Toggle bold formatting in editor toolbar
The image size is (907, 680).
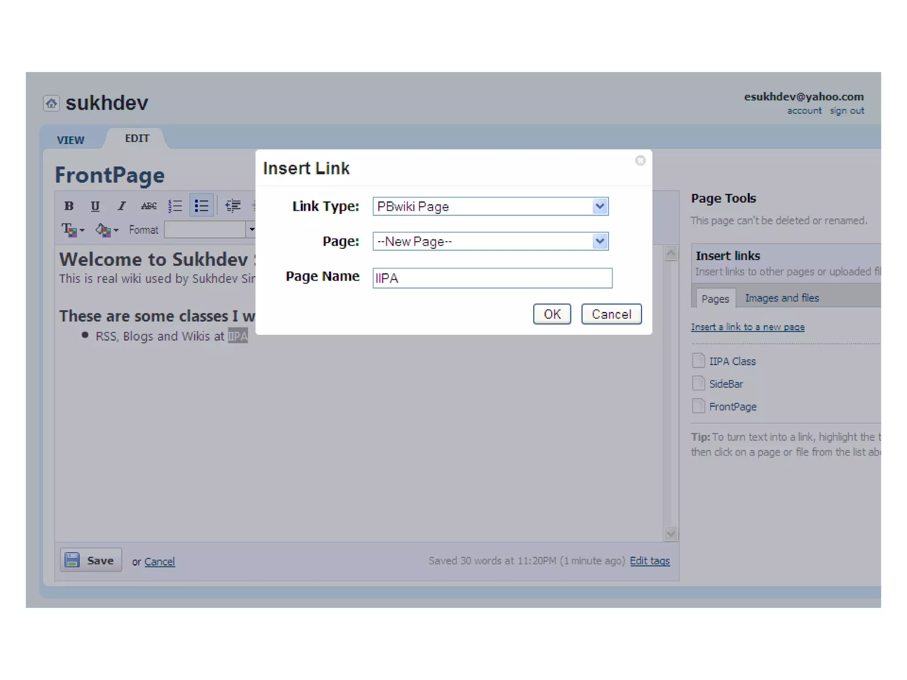pos(69,206)
